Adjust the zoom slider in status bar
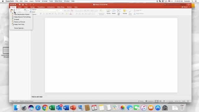This screenshot has height=112, width=199. coord(174,101)
